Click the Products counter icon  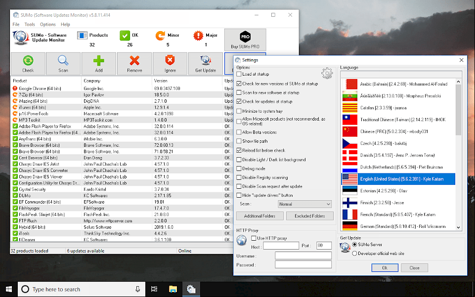pos(82,36)
